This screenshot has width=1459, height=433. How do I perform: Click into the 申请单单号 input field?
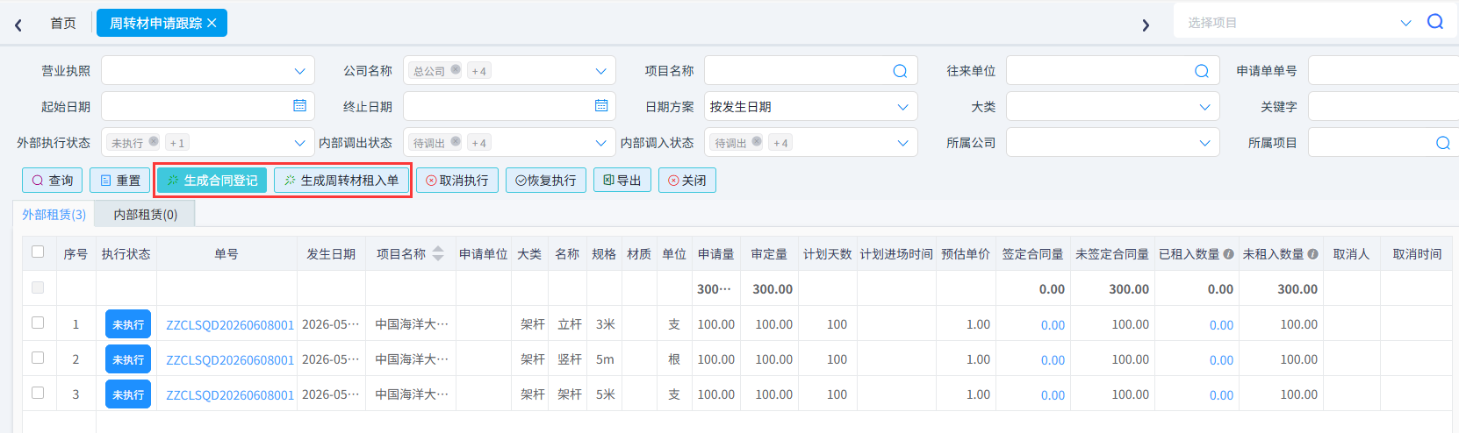(1384, 71)
